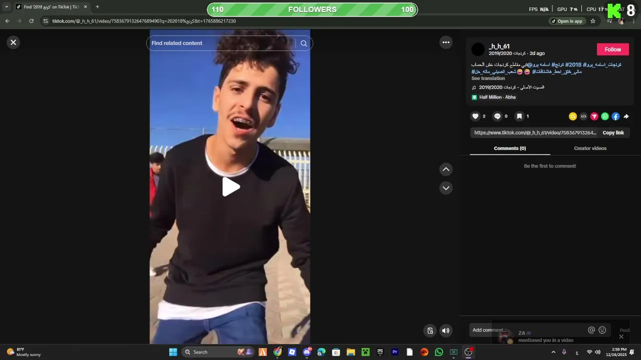Switch to the Creator videos tab
The height and width of the screenshot is (360, 641).
[x=590, y=148]
